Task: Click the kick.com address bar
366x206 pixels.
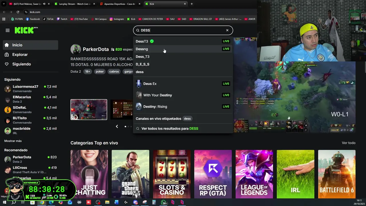Action: click(139, 12)
